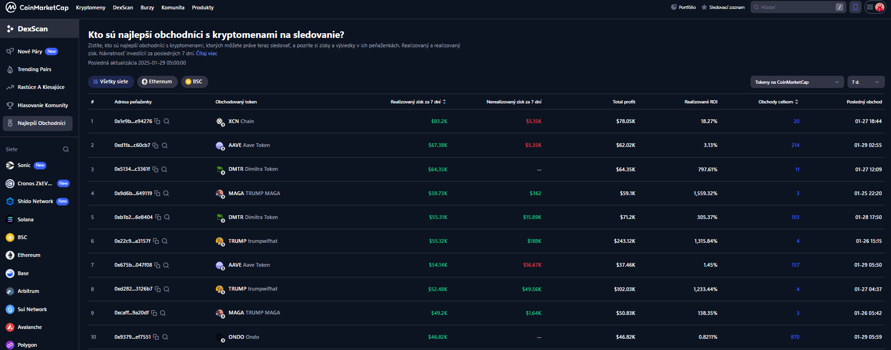This screenshot has width=891, height=350.
Task: Open XCN Chain token link
Action: point(241,121)
